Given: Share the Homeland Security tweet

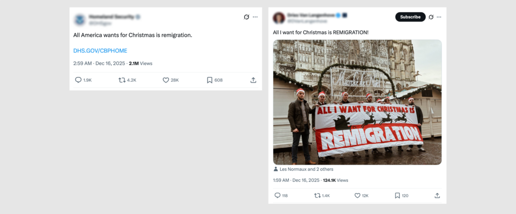Looking at the screenshot, I should click(253, 80).
